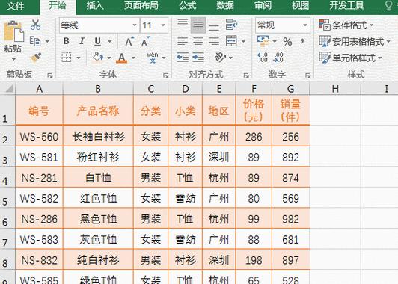Click the Tell Me lightbulb icon
The width and height of the screenshot is (398, 284).
[388, 5]
